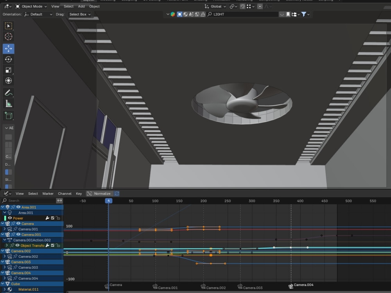Open the Marker menu in graph editor
This screenshot has height=293, width=391.
coord(48,194)
